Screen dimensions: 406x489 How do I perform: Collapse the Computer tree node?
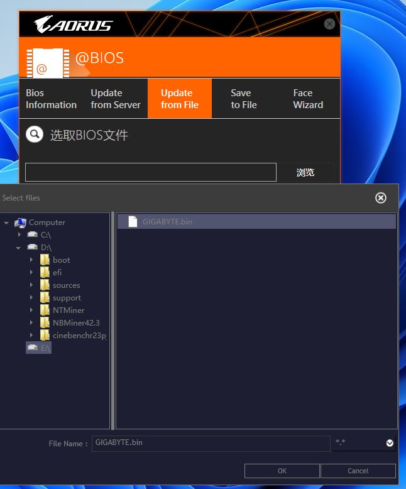coord(6,223)
